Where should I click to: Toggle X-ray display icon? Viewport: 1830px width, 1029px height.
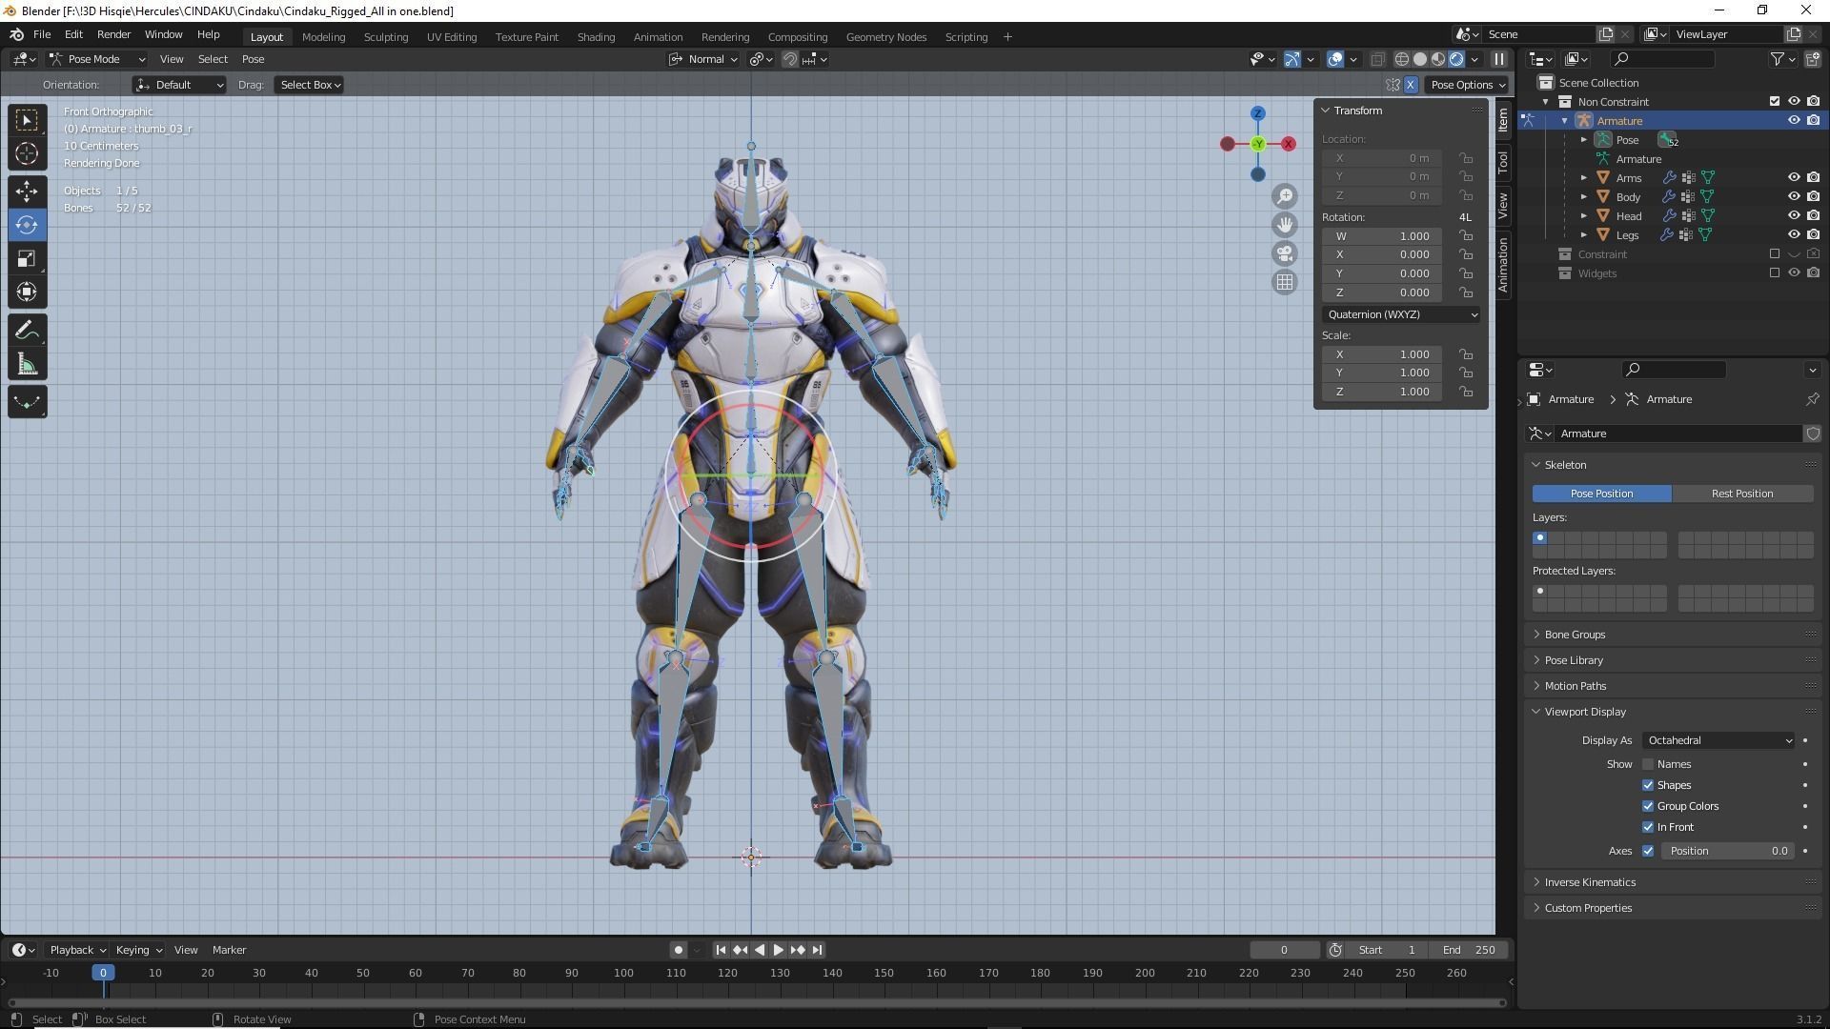point(1377,59)
